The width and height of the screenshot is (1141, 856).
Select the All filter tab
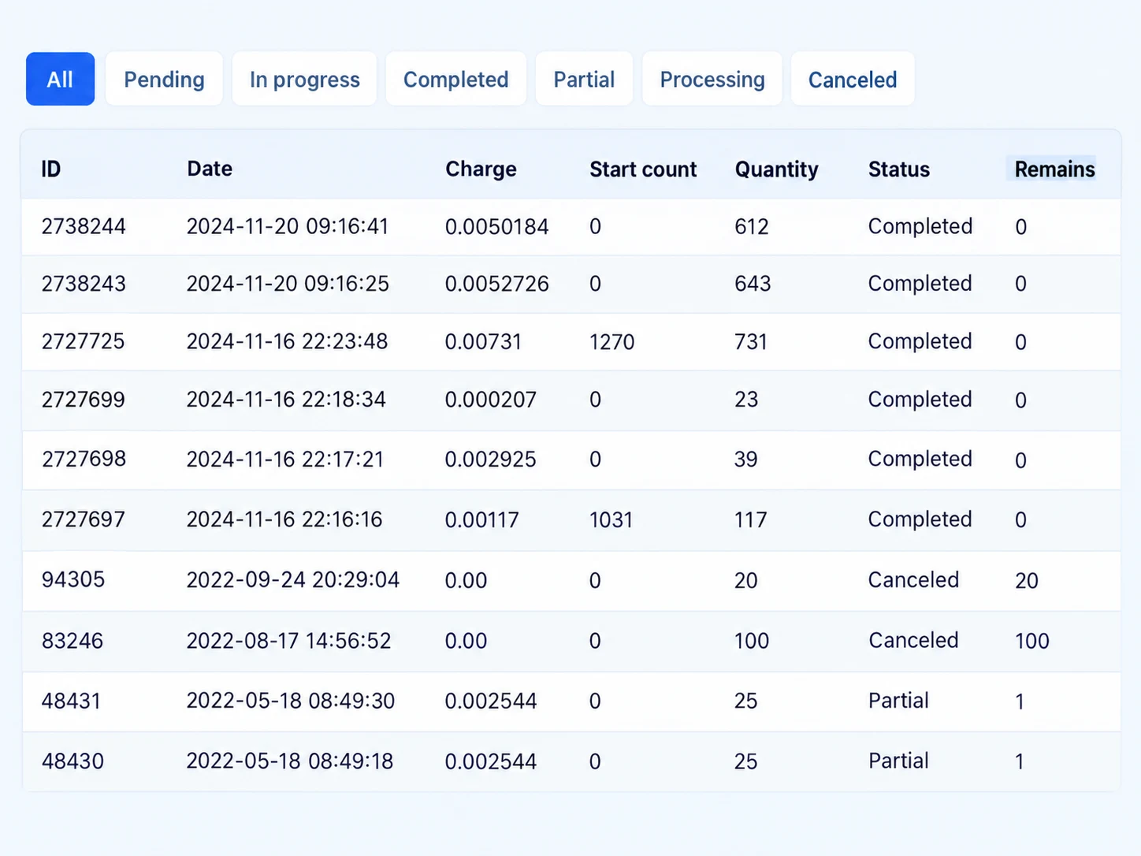click(x=60, y=79)
